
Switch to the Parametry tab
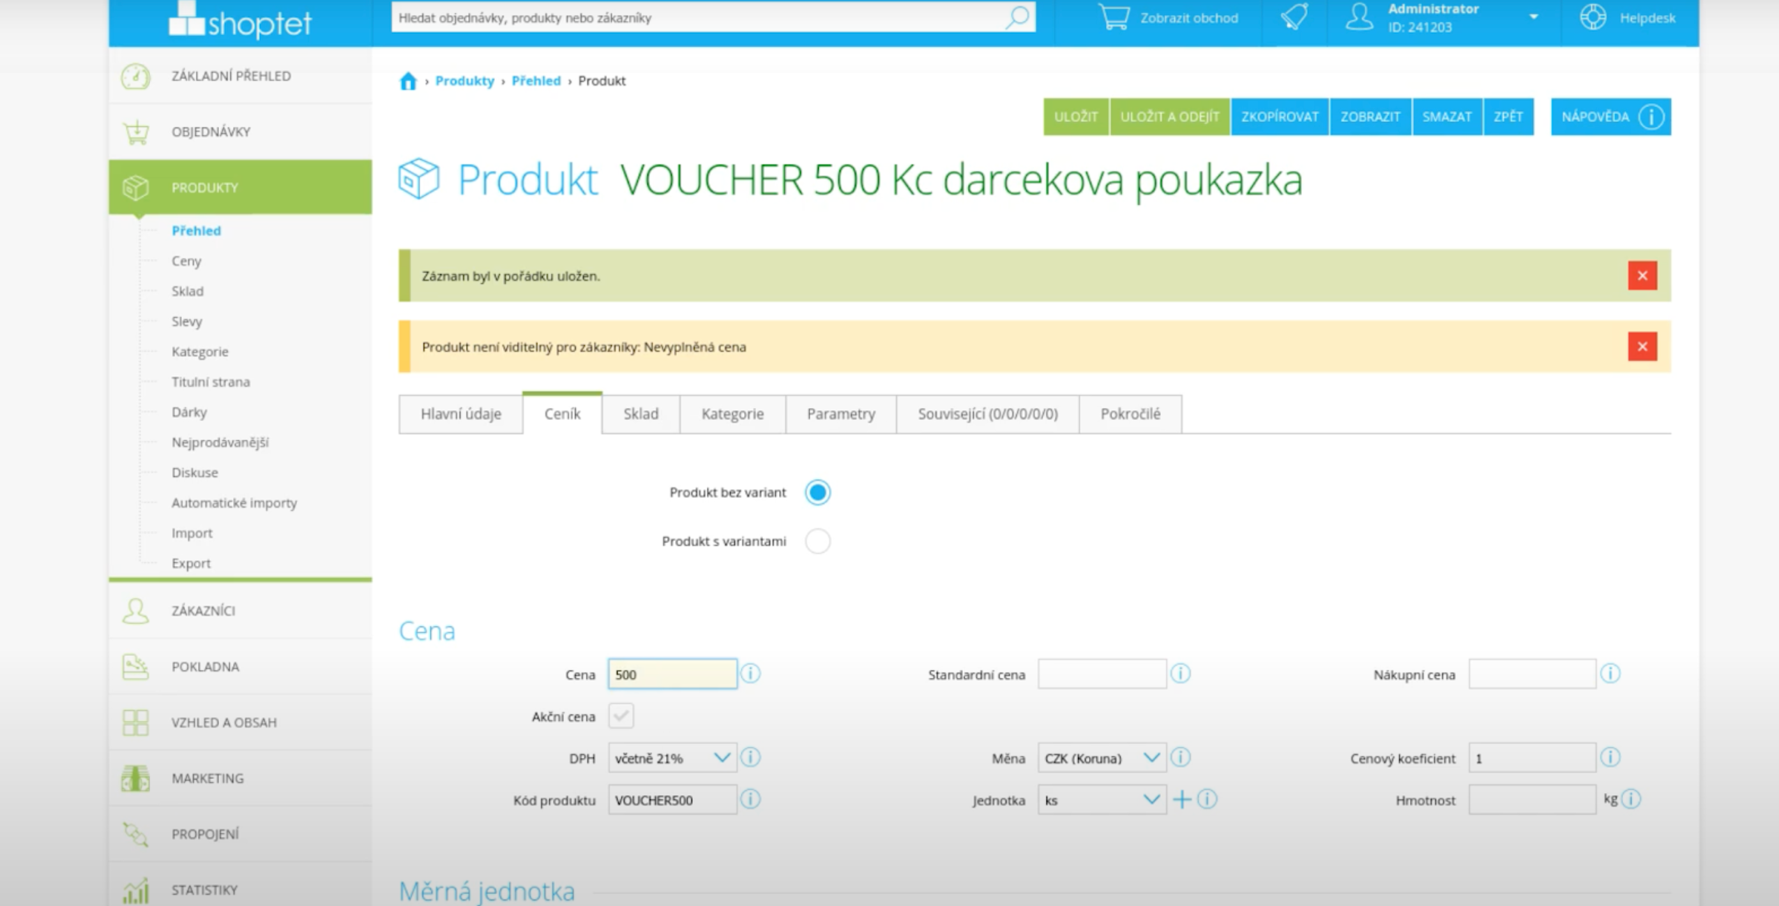(x=841, y=414)
